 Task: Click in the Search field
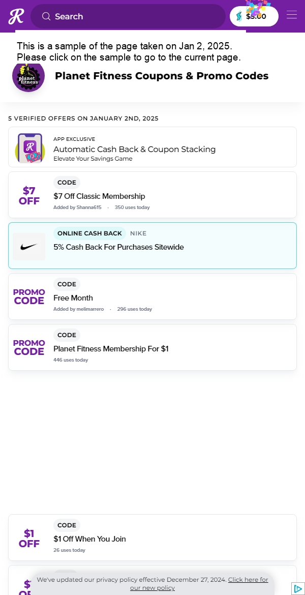pos(128,16)
